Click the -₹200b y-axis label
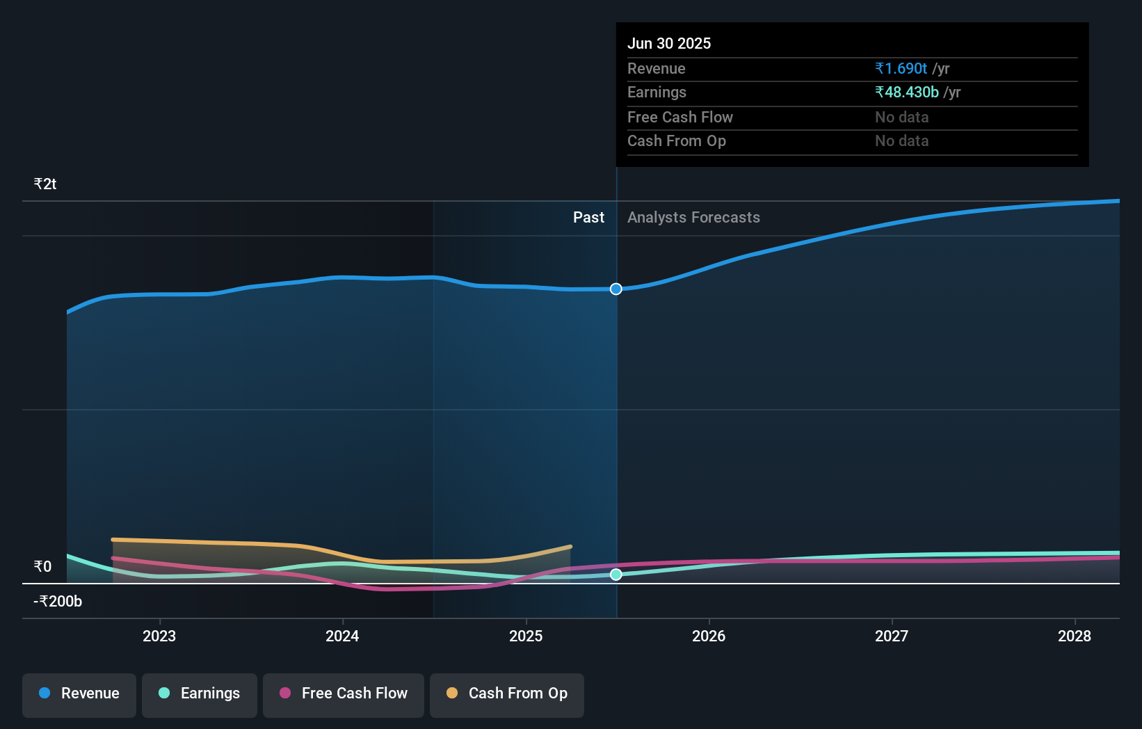The image size is (1142, 729). (x=58, y=601)
